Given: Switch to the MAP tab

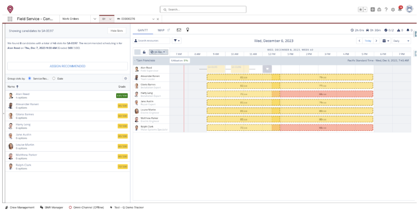Looking at the screenshot, I should click(x=161, y=30).
